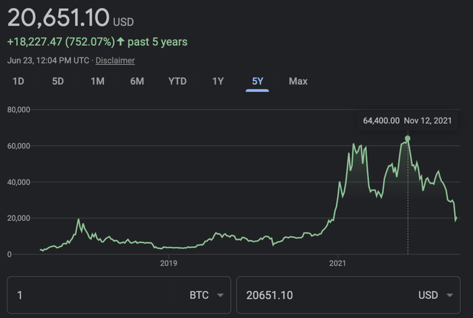The image size is (473, 318).
Task: Click the 64,400.00 Nov 12, 2021 tooltip
Action: tap(407, 121)
